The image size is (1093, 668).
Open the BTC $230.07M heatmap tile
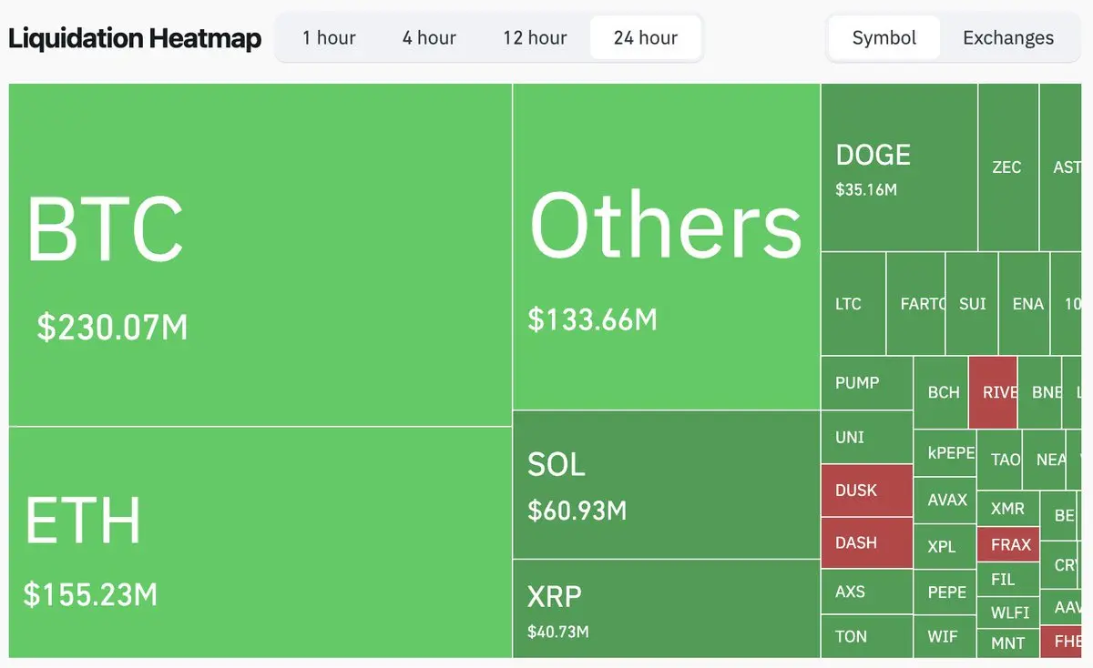260,255
